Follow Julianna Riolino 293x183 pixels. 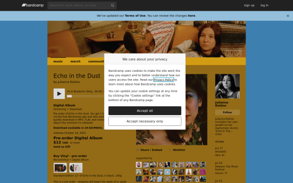[228, 112]
